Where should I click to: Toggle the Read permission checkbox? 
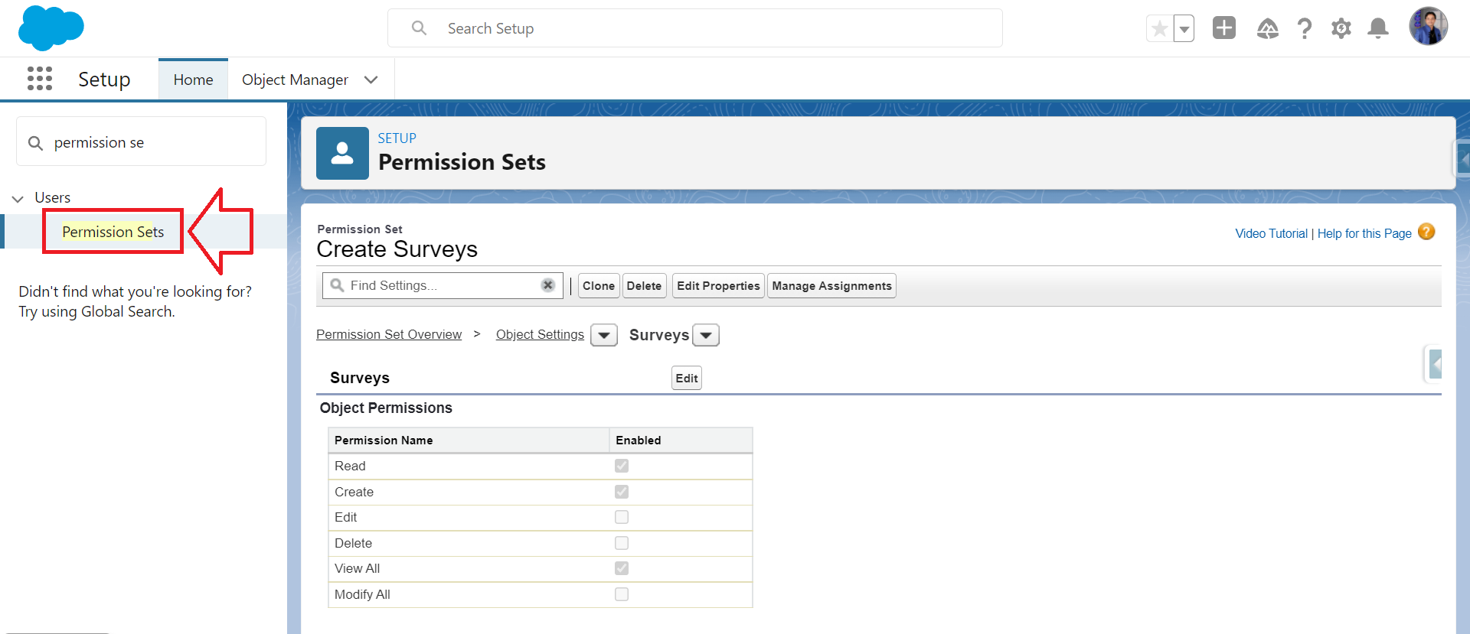(x=622, y=466)
